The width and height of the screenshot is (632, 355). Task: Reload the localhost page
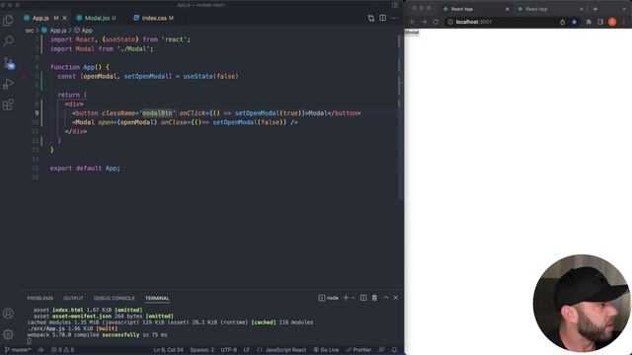[x=435, y=22]
